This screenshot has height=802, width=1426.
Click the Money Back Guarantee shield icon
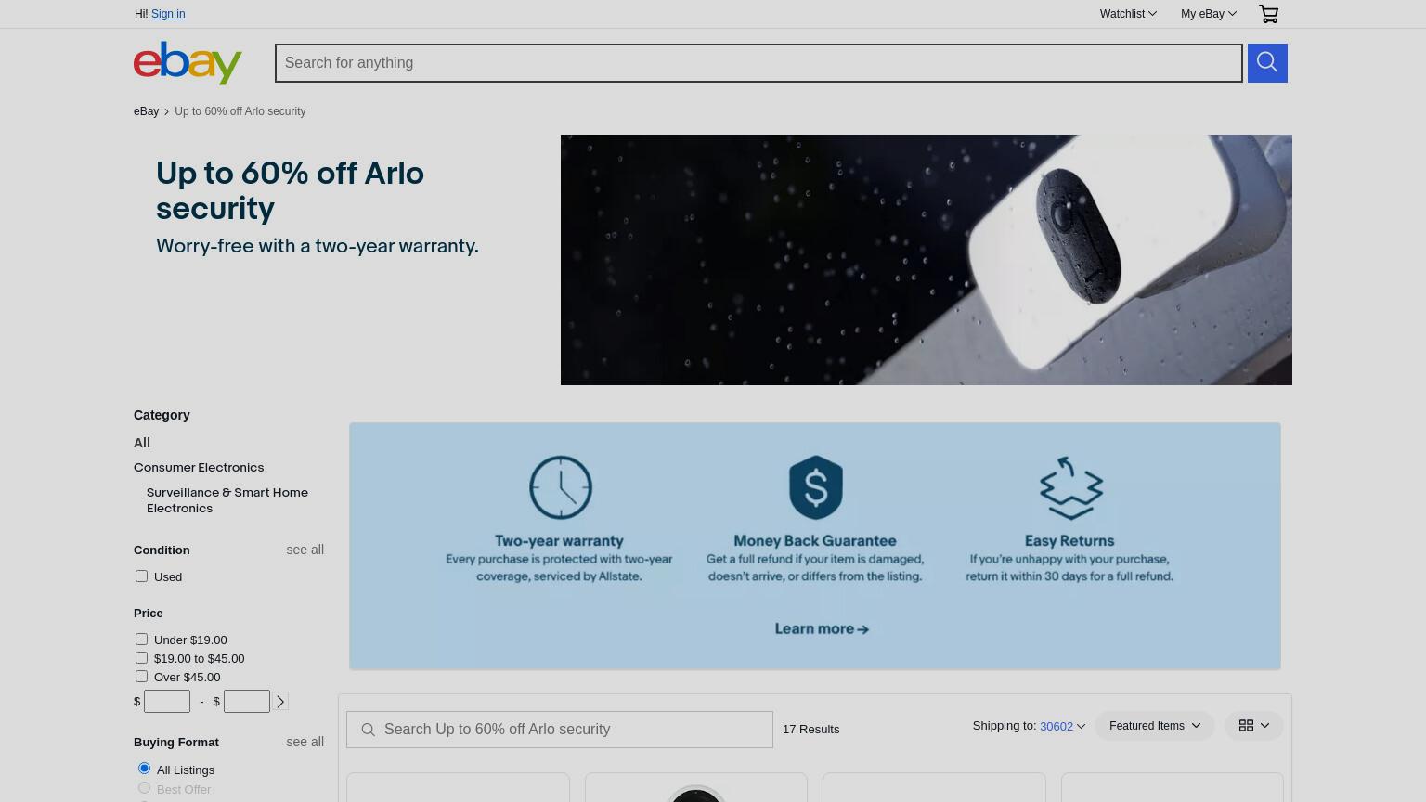(815, 487)
